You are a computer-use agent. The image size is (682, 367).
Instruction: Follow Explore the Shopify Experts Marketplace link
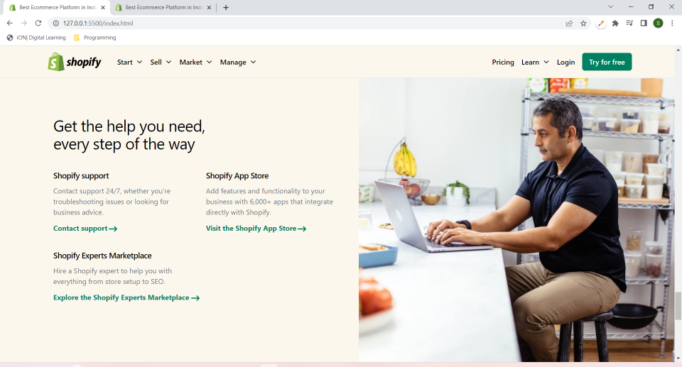coord(126,297)
